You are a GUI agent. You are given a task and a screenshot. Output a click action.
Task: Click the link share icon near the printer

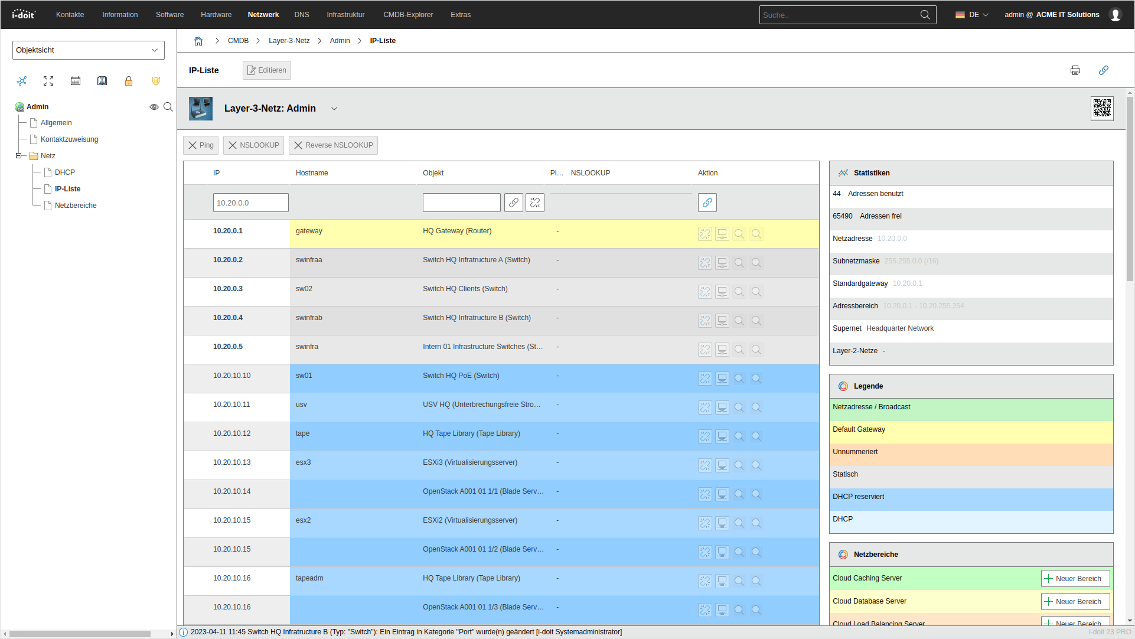[1104, 70]
